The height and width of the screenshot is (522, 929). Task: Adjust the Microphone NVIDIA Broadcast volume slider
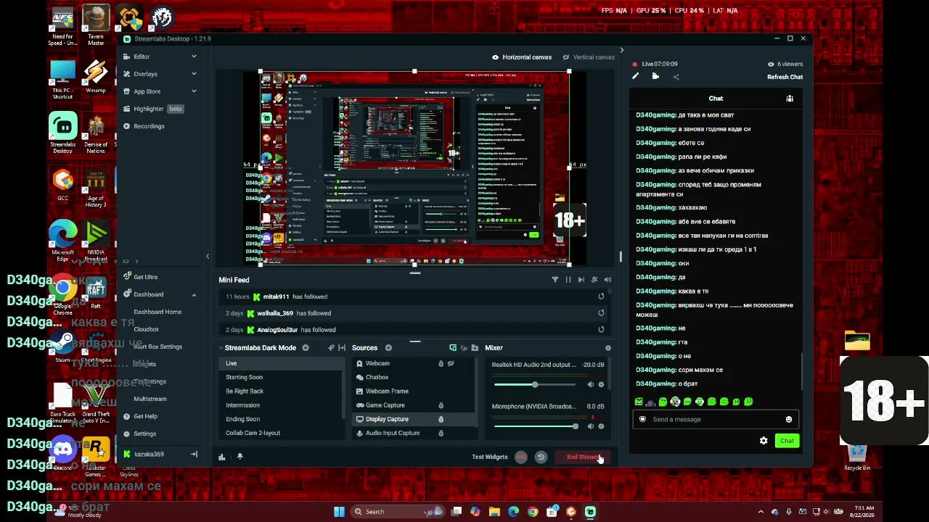536,426
